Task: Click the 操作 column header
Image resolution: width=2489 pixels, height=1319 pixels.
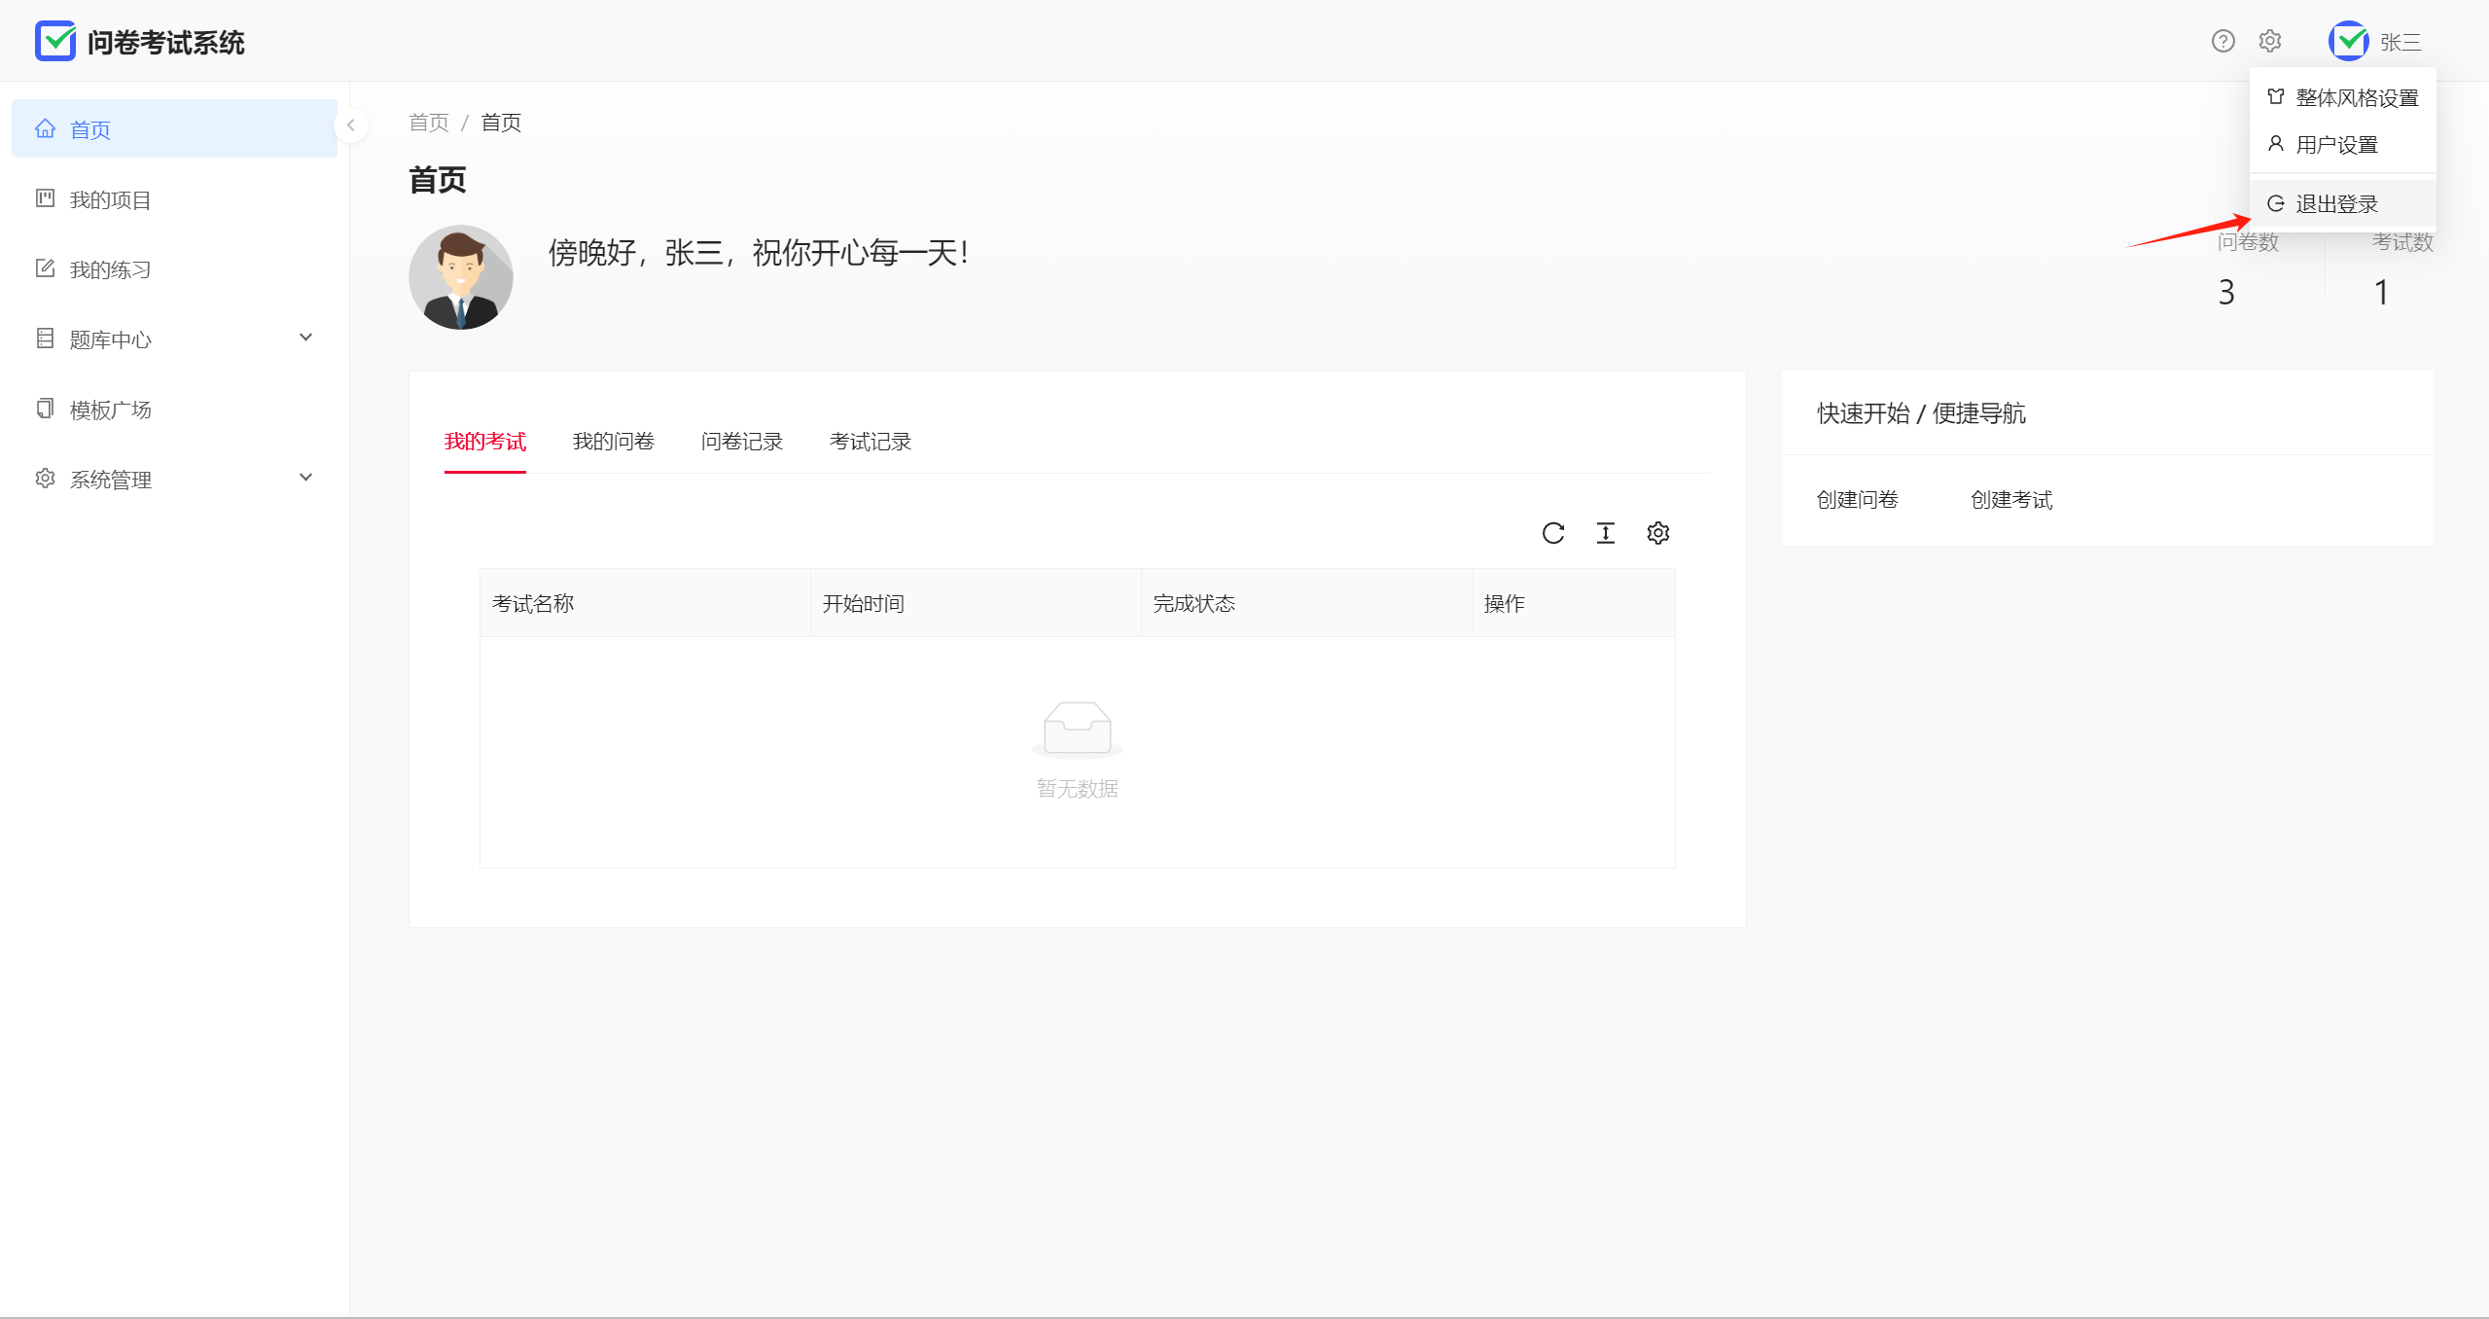Action: coord(1574,603)
